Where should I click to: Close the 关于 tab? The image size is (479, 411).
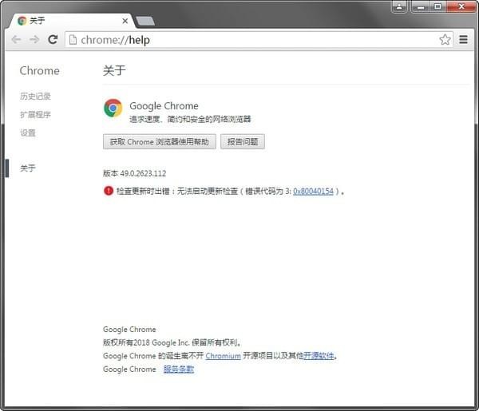(125, 21)
